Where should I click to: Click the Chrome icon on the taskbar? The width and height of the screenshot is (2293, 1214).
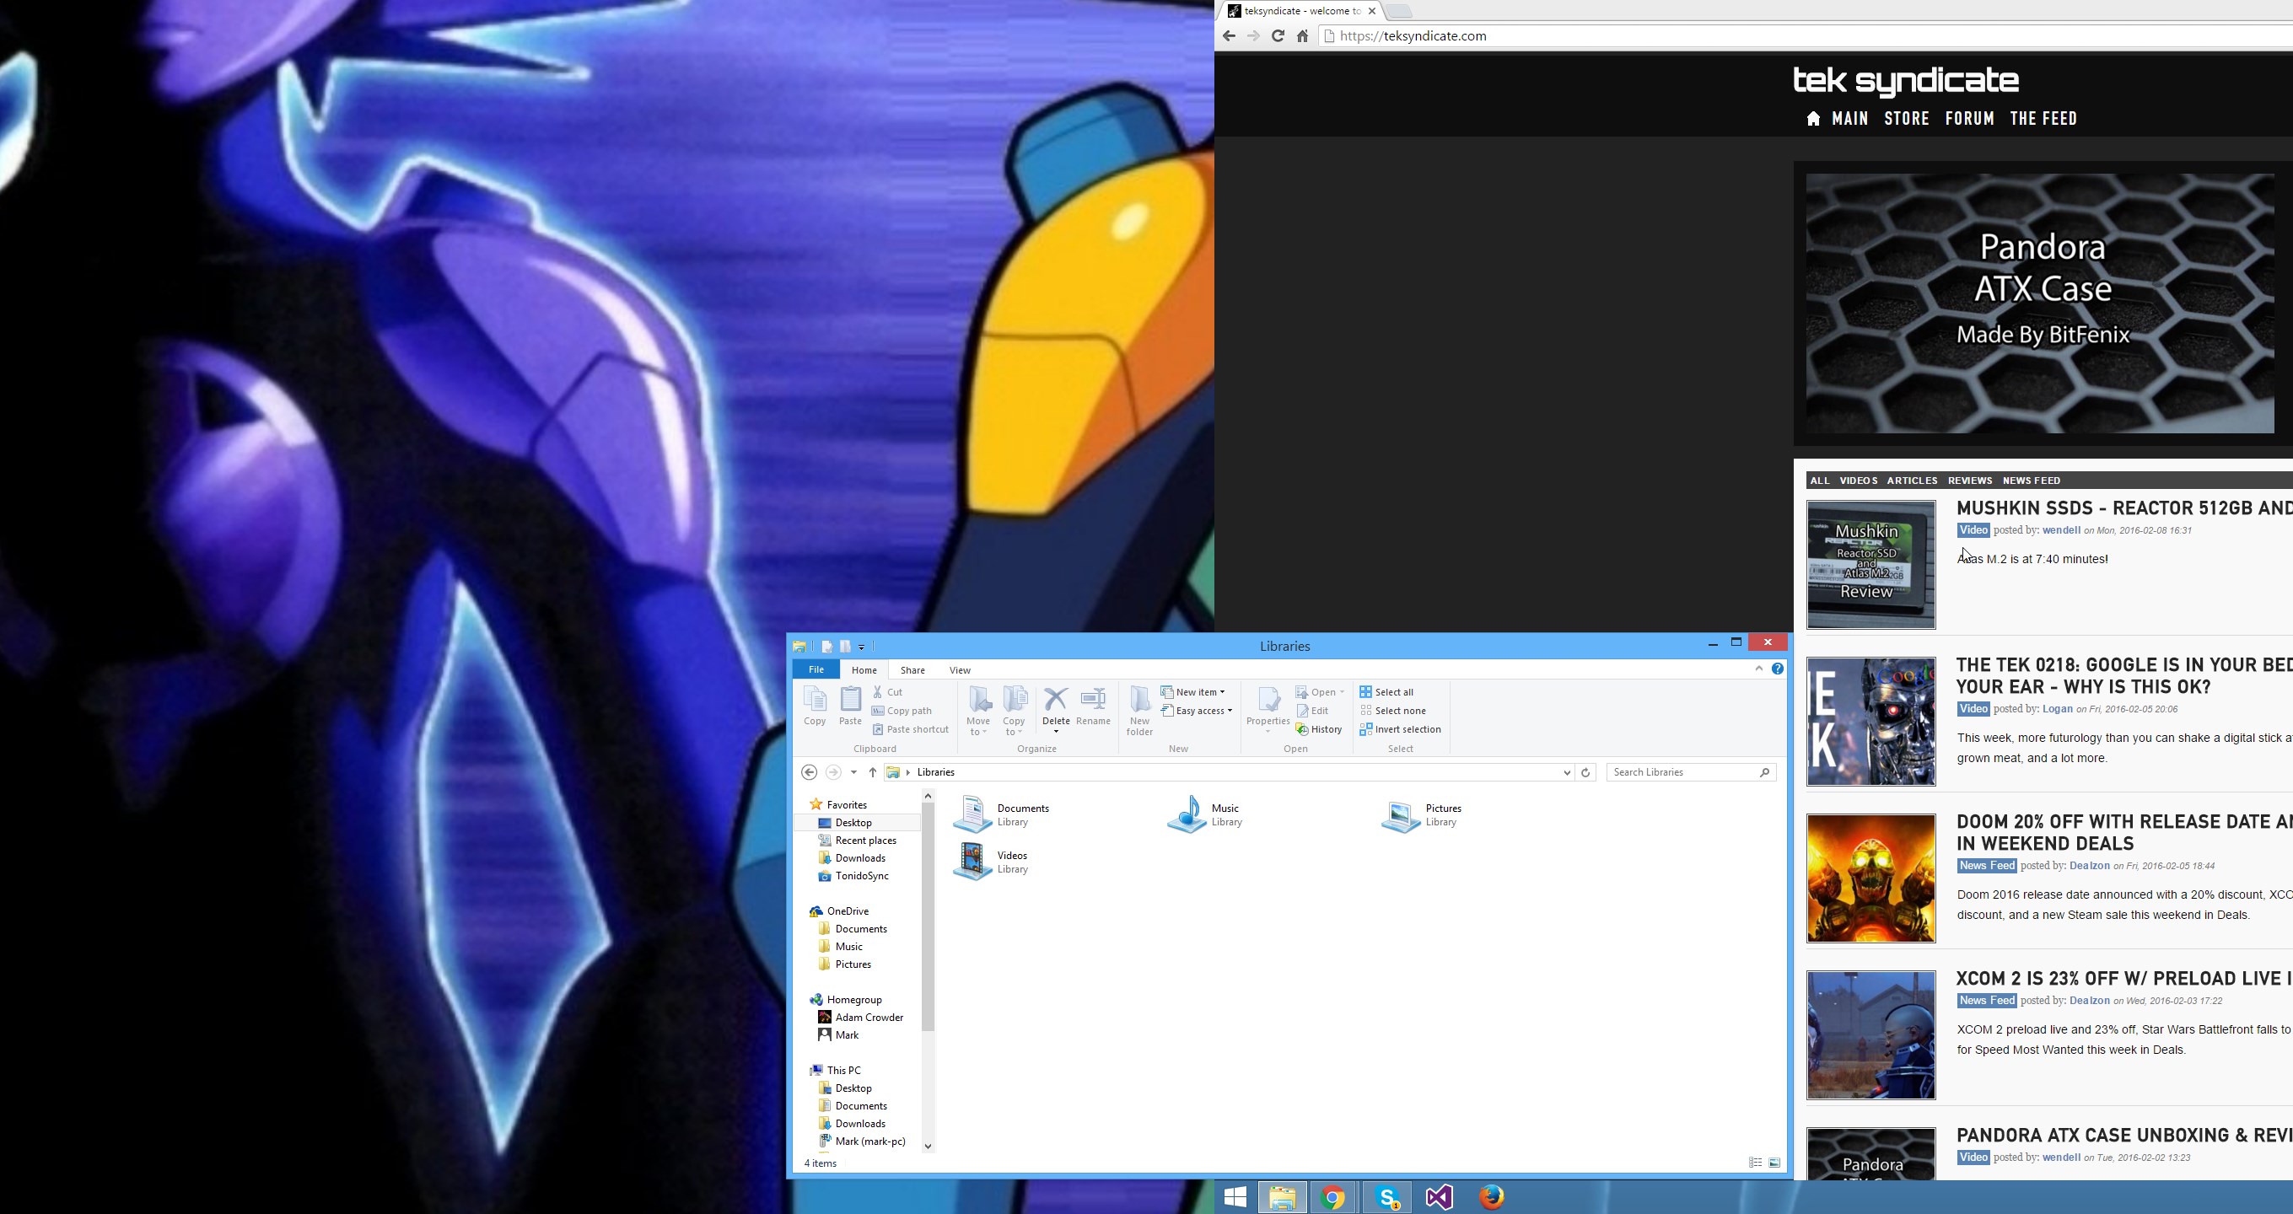click(x=1332, y=1197)
